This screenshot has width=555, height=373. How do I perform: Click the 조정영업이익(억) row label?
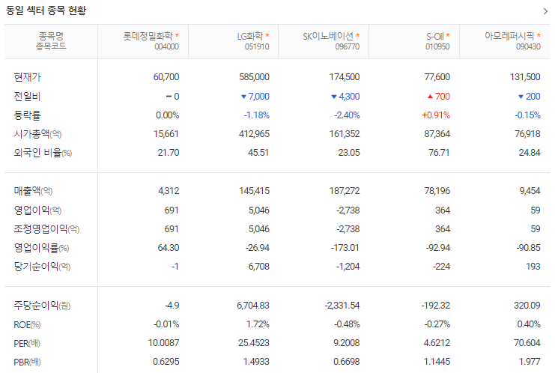pyautogui.click(x=46, y=229)
